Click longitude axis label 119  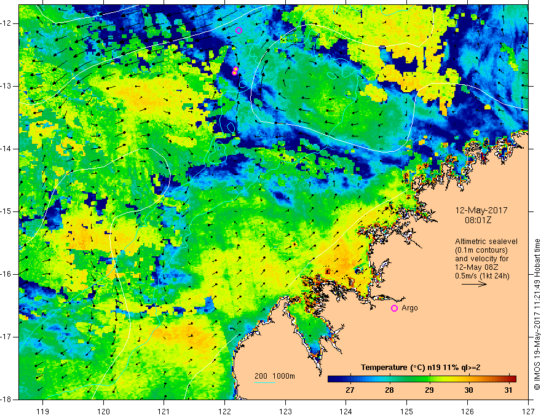[43, 411]
